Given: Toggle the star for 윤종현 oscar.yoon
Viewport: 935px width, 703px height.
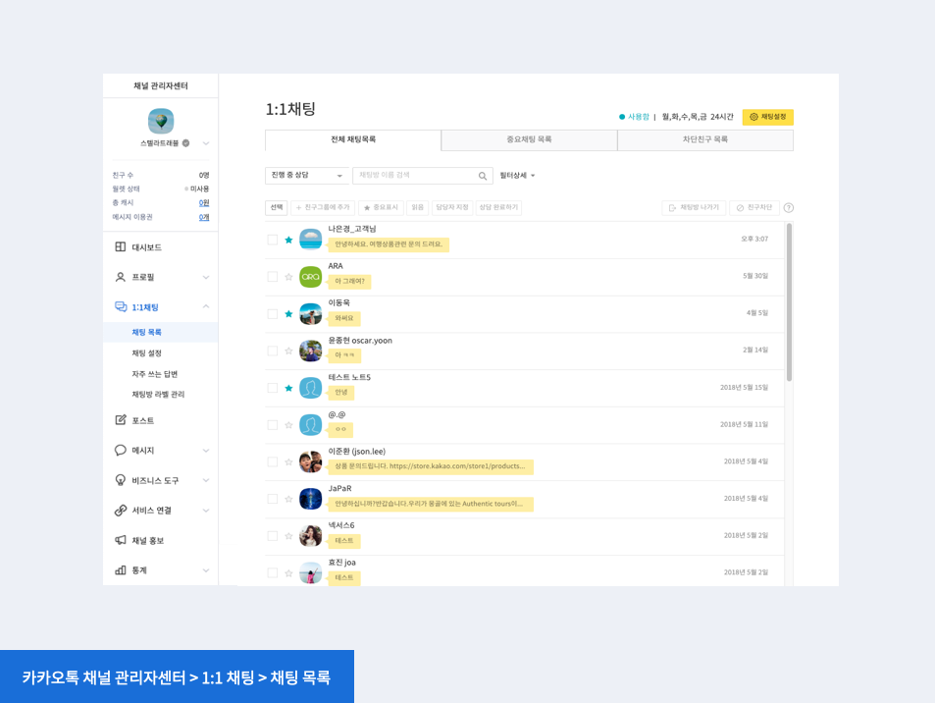Looking at the screenshot, I should coord(288,351).
